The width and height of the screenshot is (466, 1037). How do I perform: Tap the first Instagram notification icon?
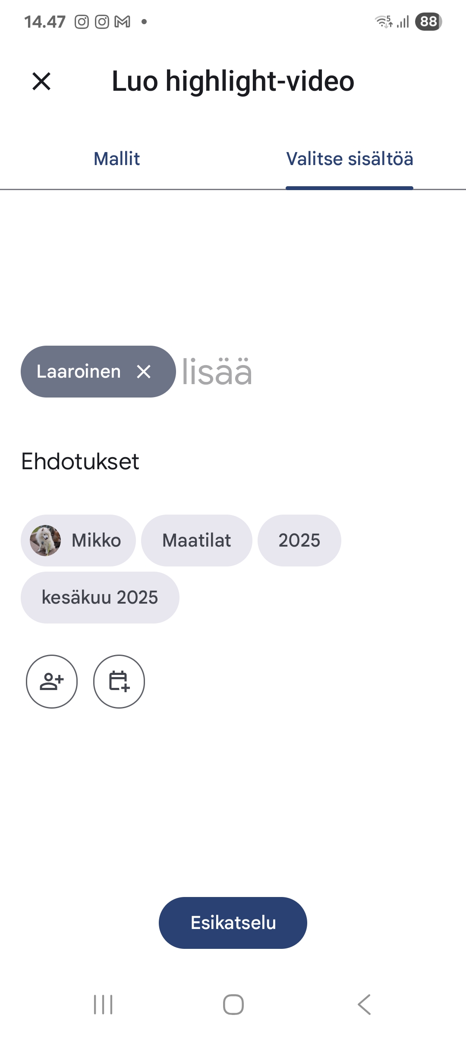(82, 22)
